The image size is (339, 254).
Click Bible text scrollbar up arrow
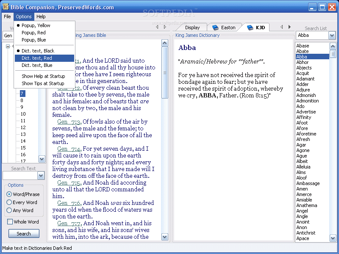coord(165,43)
